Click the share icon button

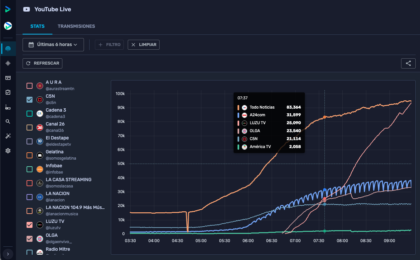pos(408,64)
